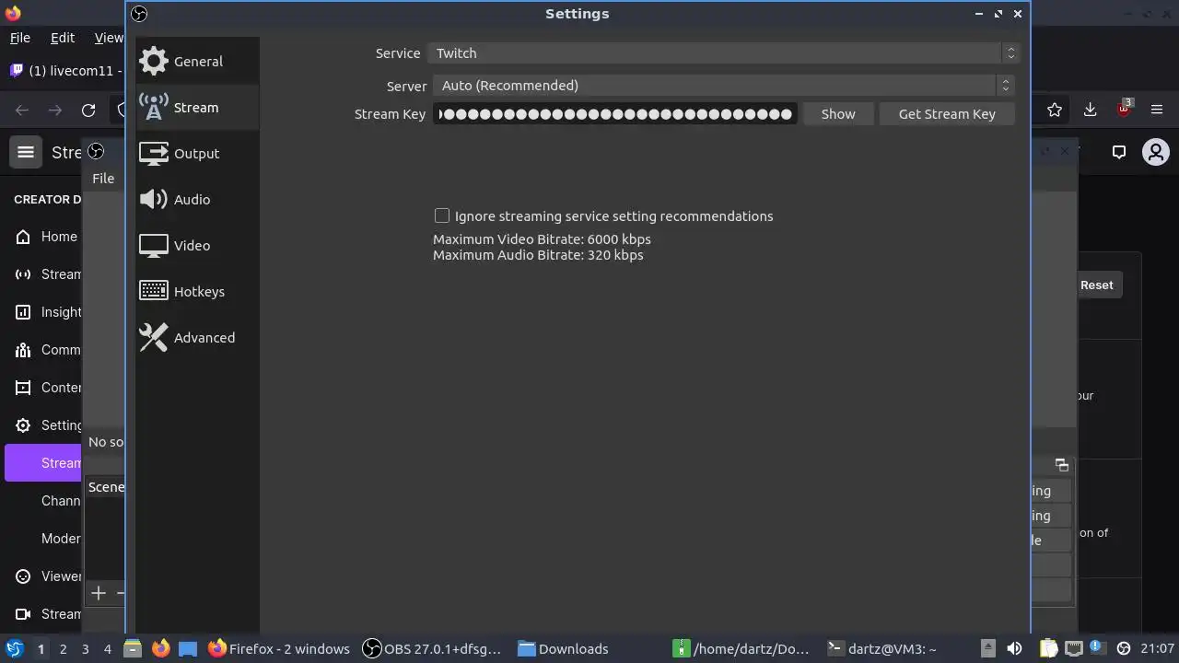Open the Twitch user profile avatar menu
Viewport: 1179px width, 663px height.
click(1155, 152)
